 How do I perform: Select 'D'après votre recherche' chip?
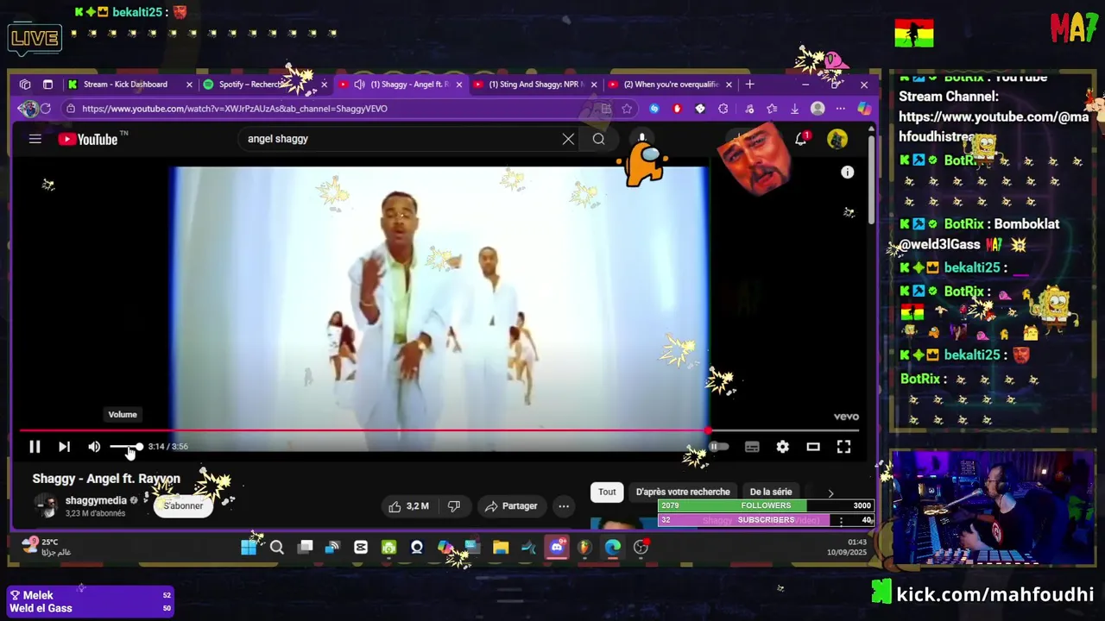pos(683,492)
